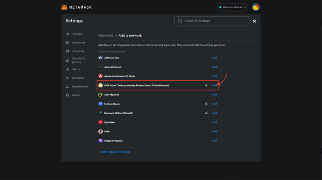
Task: Open About section
Action: (x=76, y=95)
